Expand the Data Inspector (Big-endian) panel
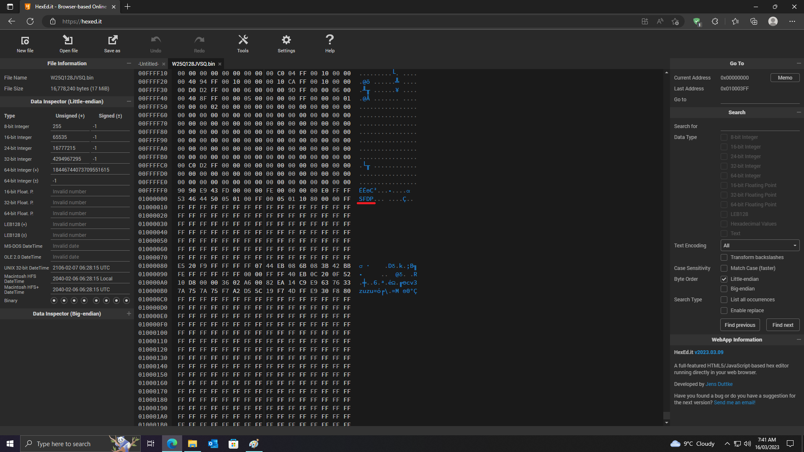The image size is (804, 452). pos(129,313)
